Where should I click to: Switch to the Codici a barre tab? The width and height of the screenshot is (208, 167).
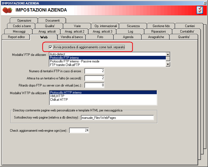tap(22, 26)
